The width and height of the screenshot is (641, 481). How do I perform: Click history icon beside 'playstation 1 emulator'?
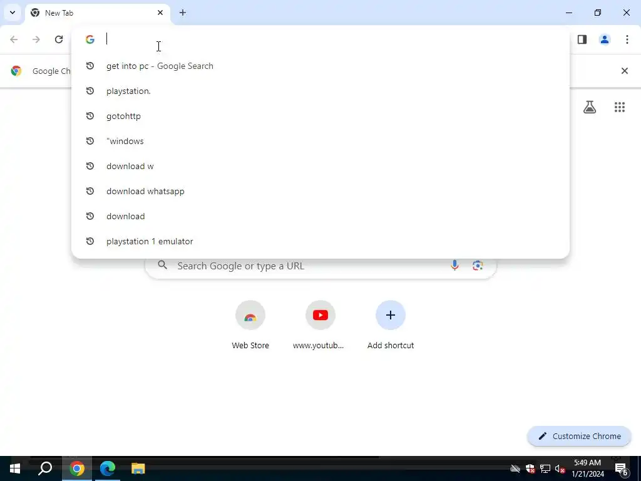coord(90,241)
